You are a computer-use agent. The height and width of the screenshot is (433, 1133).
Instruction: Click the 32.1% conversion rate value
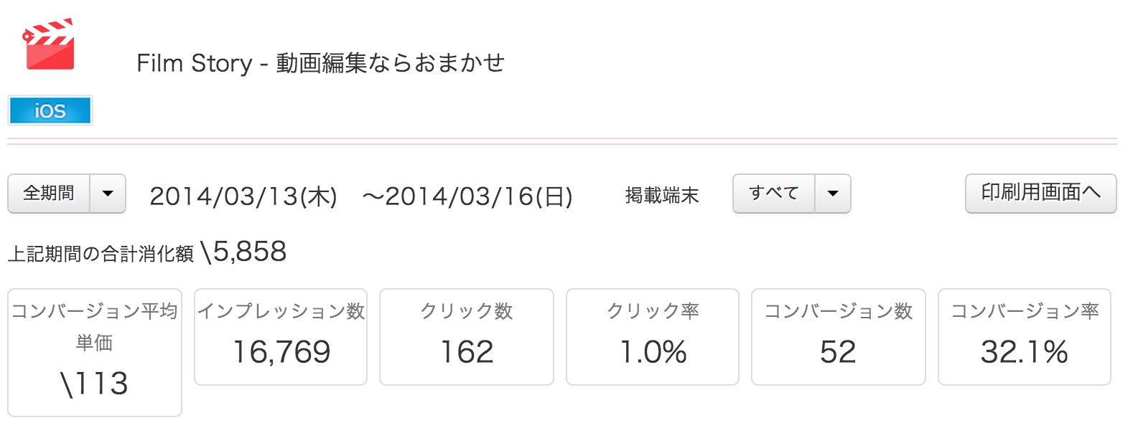1025,352
